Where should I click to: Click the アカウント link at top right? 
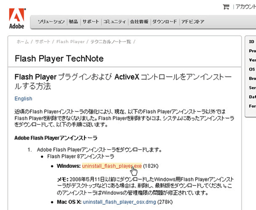(x=246, y=7)
